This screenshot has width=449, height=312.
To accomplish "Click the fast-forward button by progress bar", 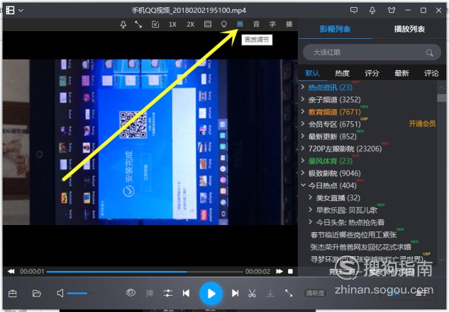I will (280, 271).
